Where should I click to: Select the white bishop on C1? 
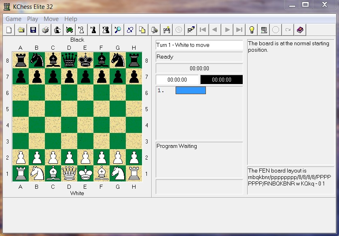pyautogui.click(x=53, y=173)
